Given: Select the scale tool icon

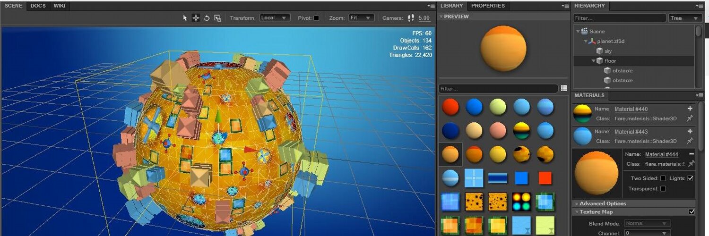Looking at the screenshot, I should tap(217, 18).
